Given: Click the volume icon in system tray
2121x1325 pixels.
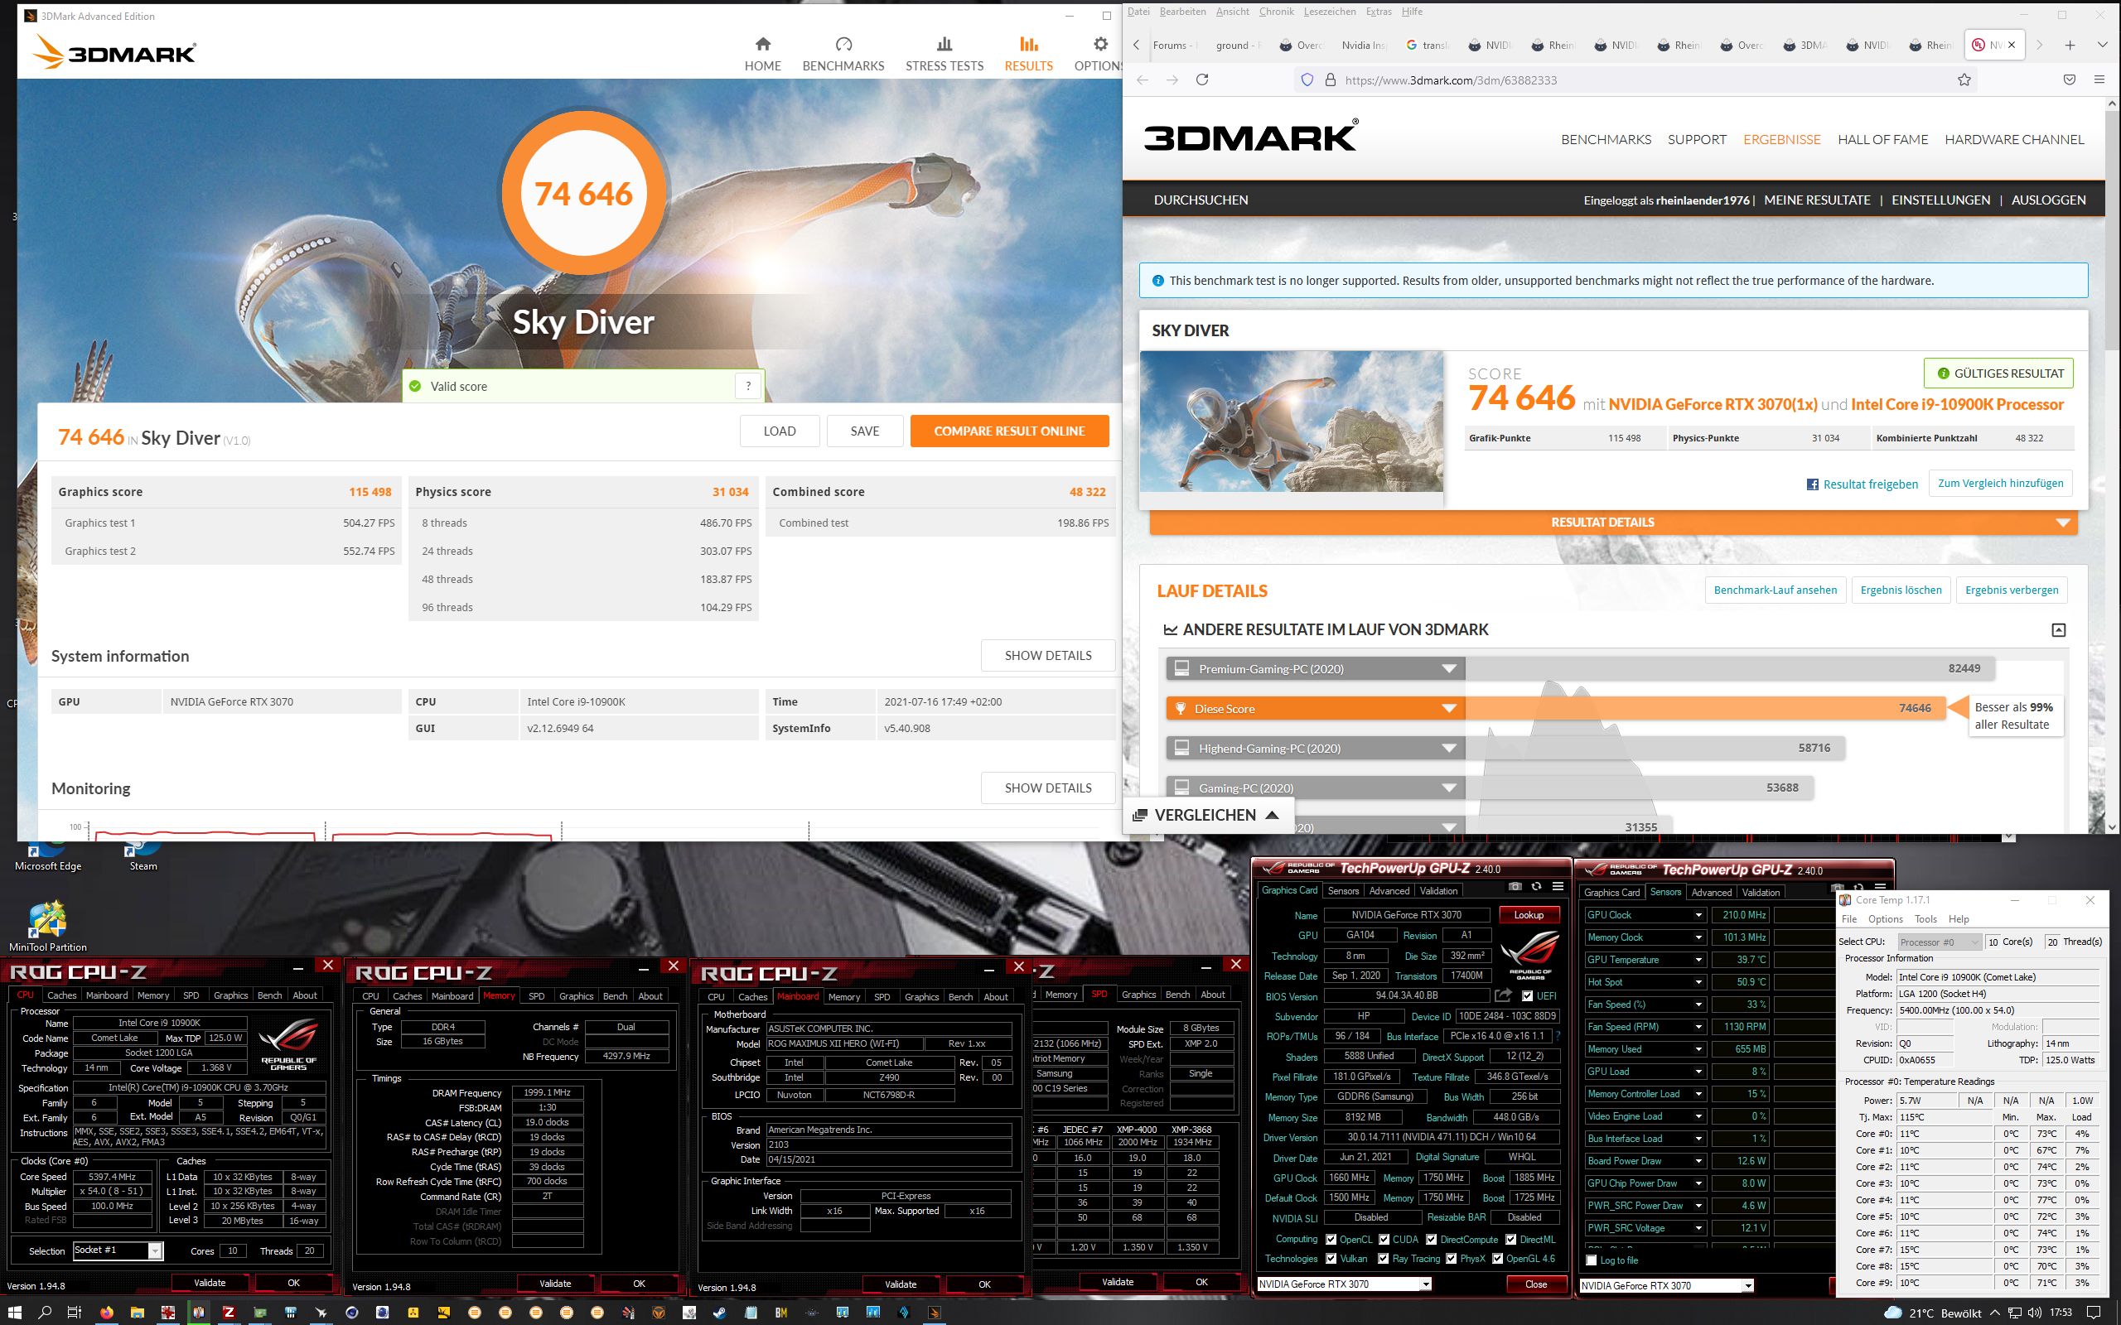Looking at the screenshot, I should click(x=2033, y=1313).
